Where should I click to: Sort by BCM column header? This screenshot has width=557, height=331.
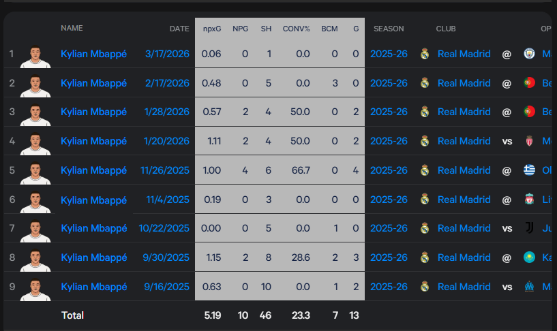(330, 29)
